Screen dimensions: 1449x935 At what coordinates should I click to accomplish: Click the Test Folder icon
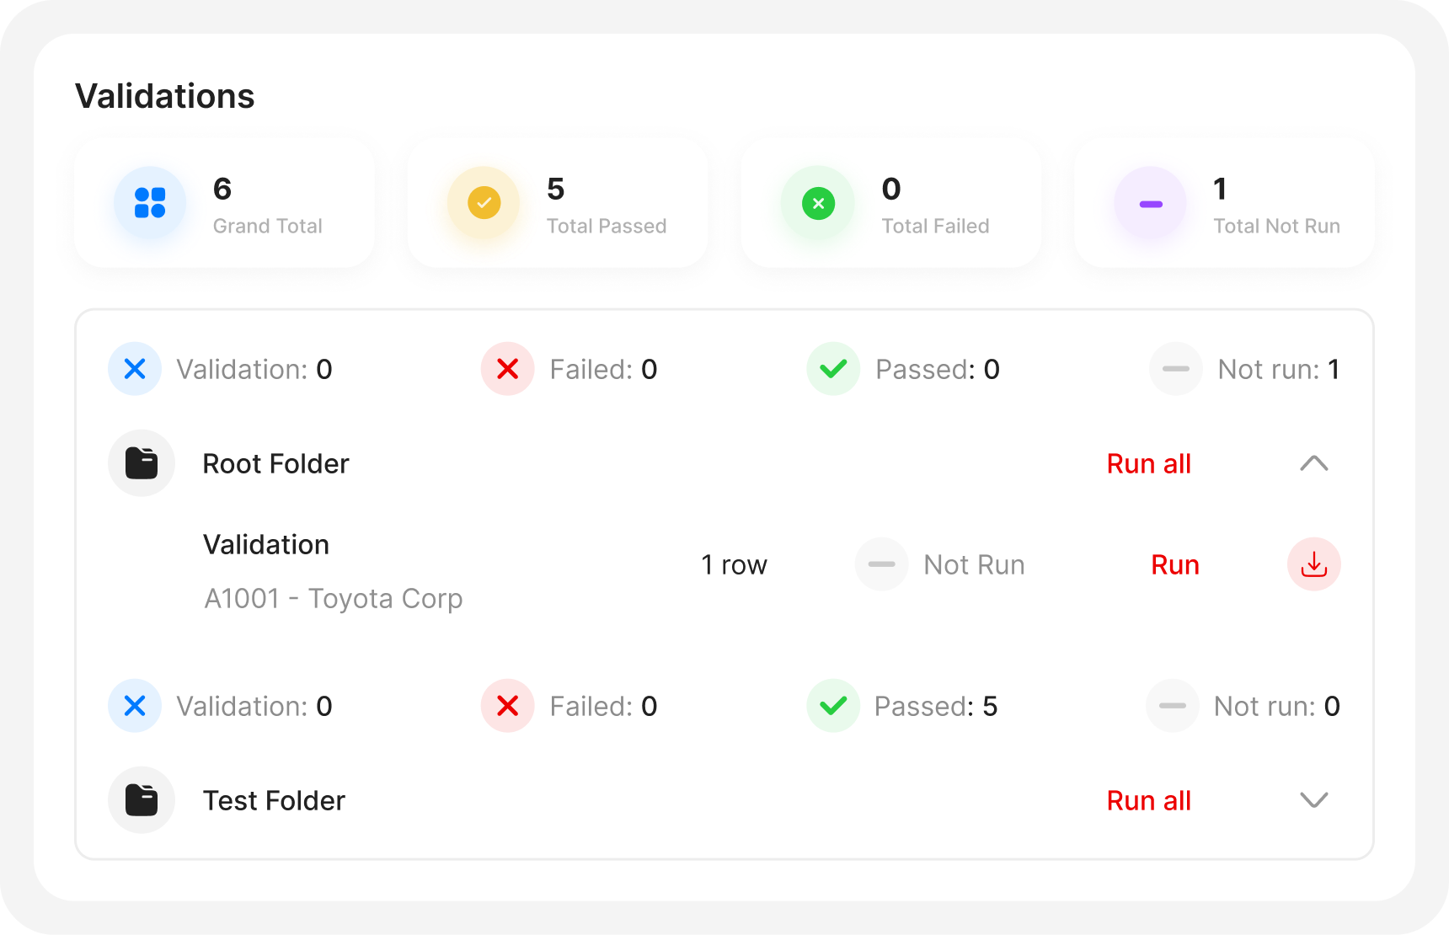click(x=141, y=800)
